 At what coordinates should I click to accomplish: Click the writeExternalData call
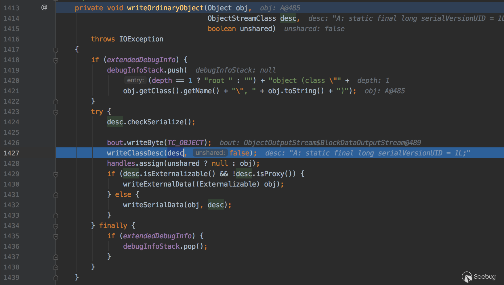(x=157, y=184)
